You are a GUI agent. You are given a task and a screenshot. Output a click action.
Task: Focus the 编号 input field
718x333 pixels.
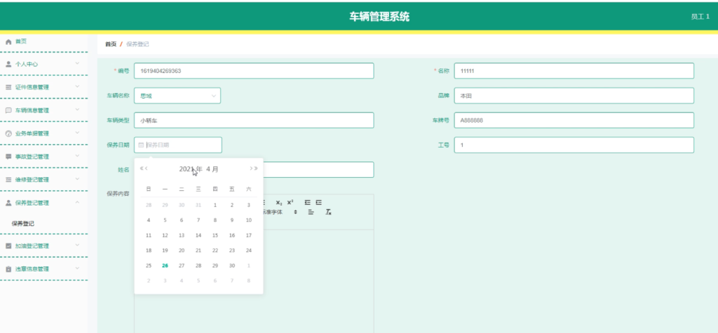[x=254, y=71]
